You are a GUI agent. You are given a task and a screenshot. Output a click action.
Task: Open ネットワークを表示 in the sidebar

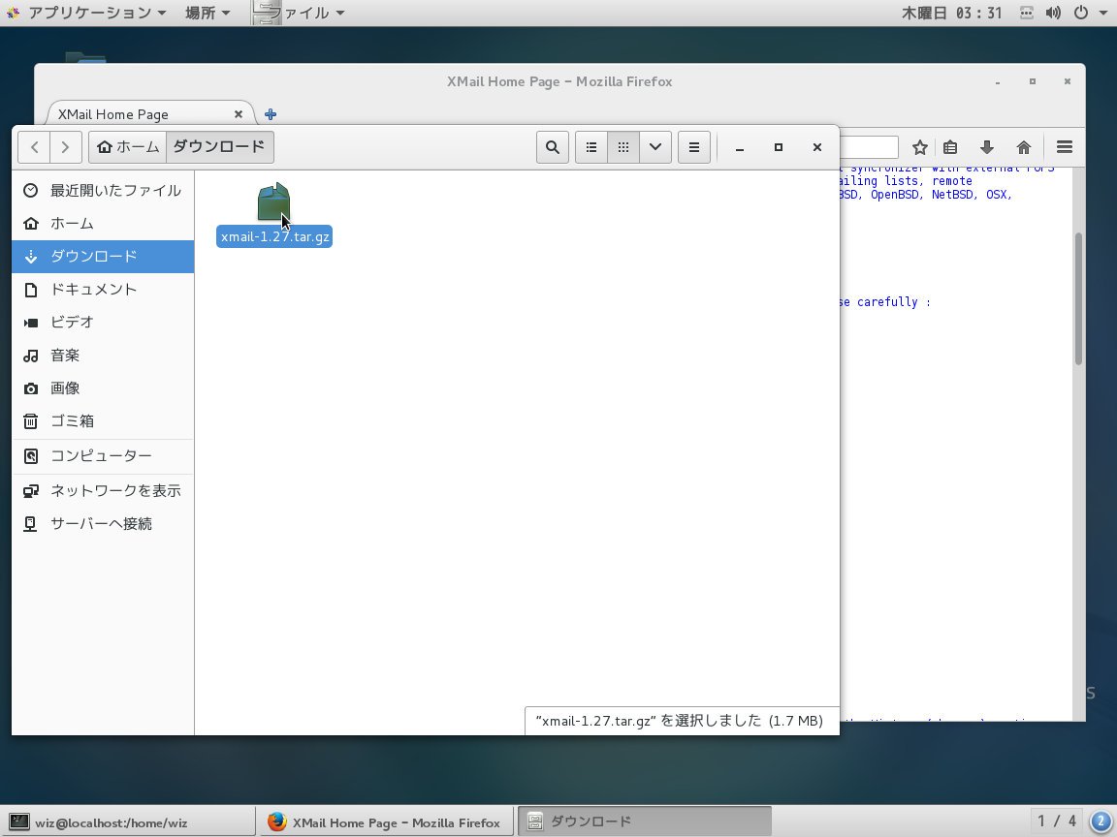tap(103, 491)
